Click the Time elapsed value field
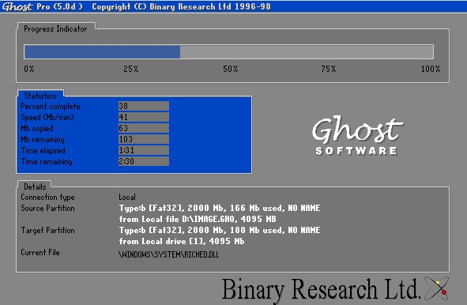The height and width of the screenshot is (305, 467). (144, 150)
